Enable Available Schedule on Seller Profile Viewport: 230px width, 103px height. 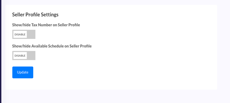(x=24, y=56)
